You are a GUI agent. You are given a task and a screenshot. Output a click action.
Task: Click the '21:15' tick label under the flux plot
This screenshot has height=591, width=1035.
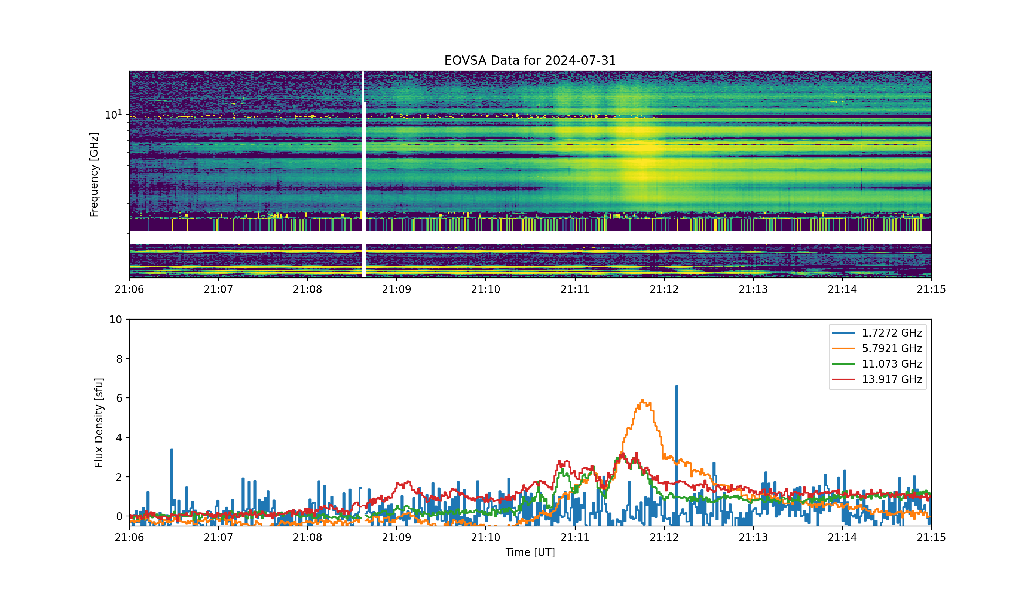931,537
